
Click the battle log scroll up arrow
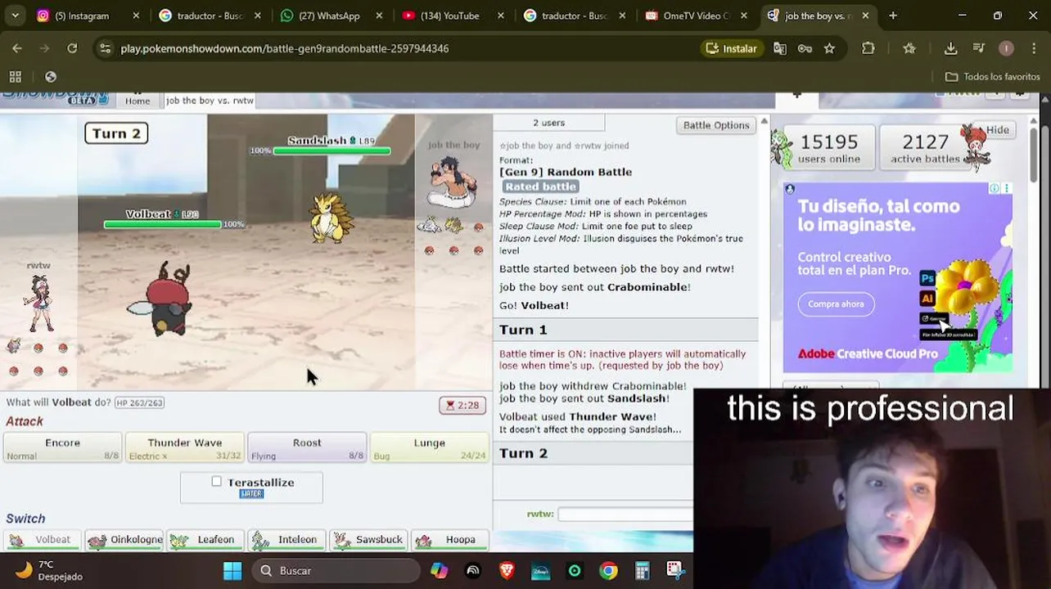[764, 122]
